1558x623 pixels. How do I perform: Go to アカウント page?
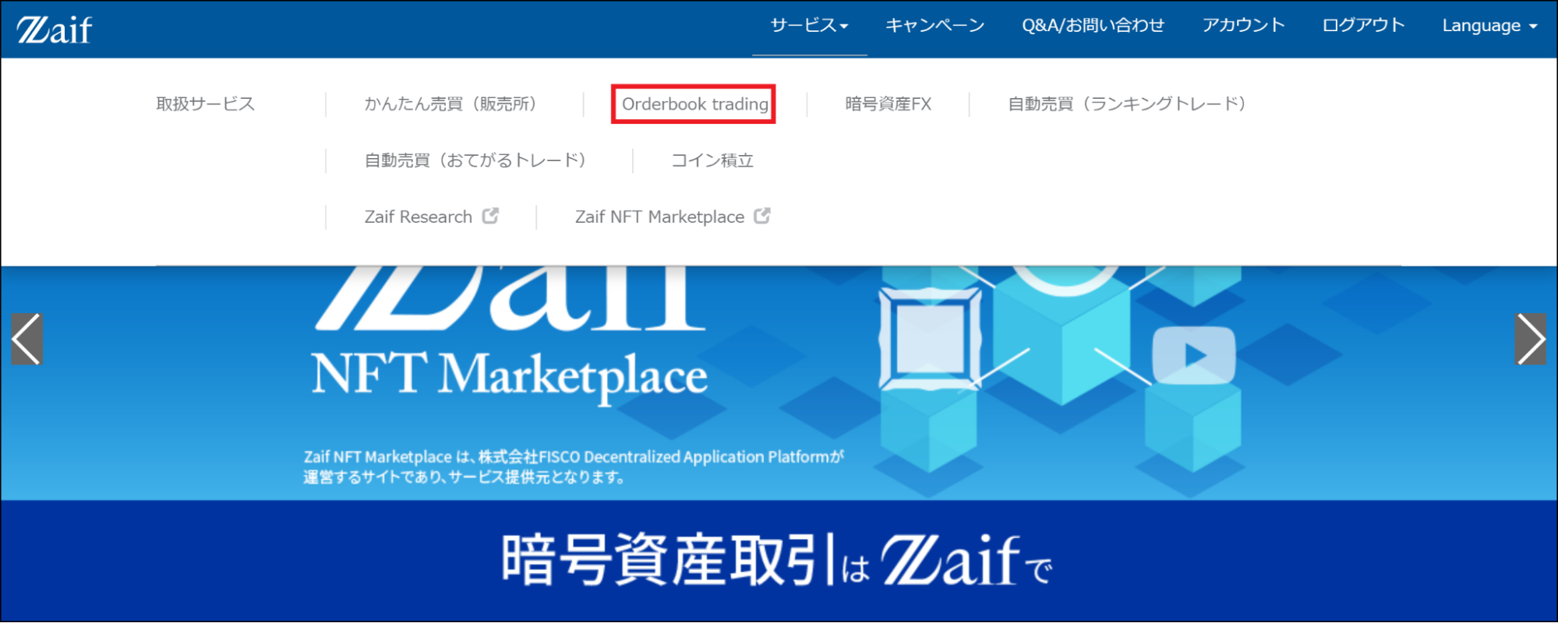pos(1243,26)
